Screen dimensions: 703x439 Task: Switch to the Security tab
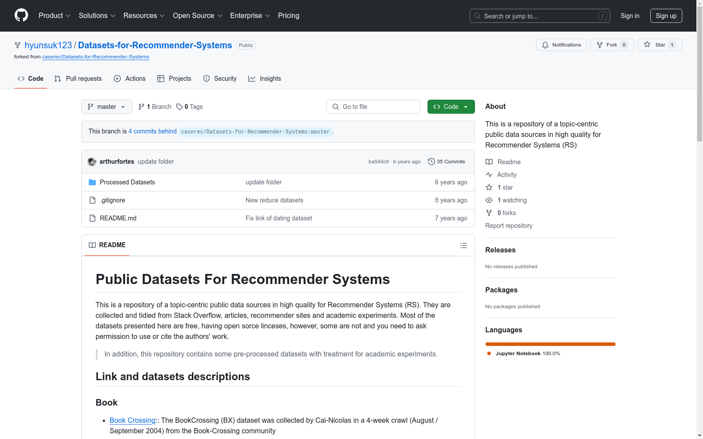[x=220, y=79]
